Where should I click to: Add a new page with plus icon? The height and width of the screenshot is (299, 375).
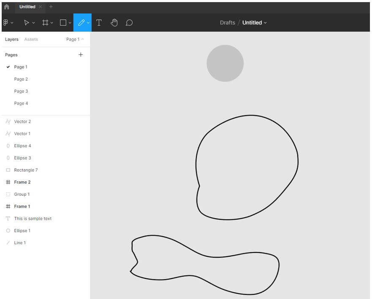pyautogui.click(x=81, y=55)
